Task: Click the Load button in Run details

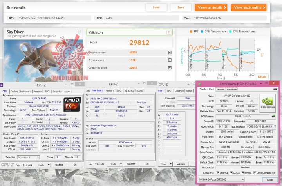Action: pyautogui.click(x=156, y=7)
